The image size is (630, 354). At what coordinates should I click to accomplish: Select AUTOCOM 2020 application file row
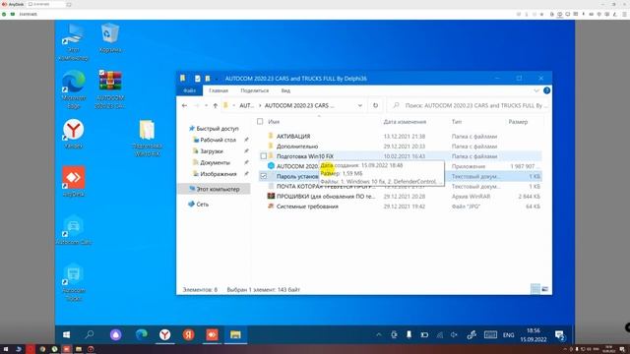point(400,166)
